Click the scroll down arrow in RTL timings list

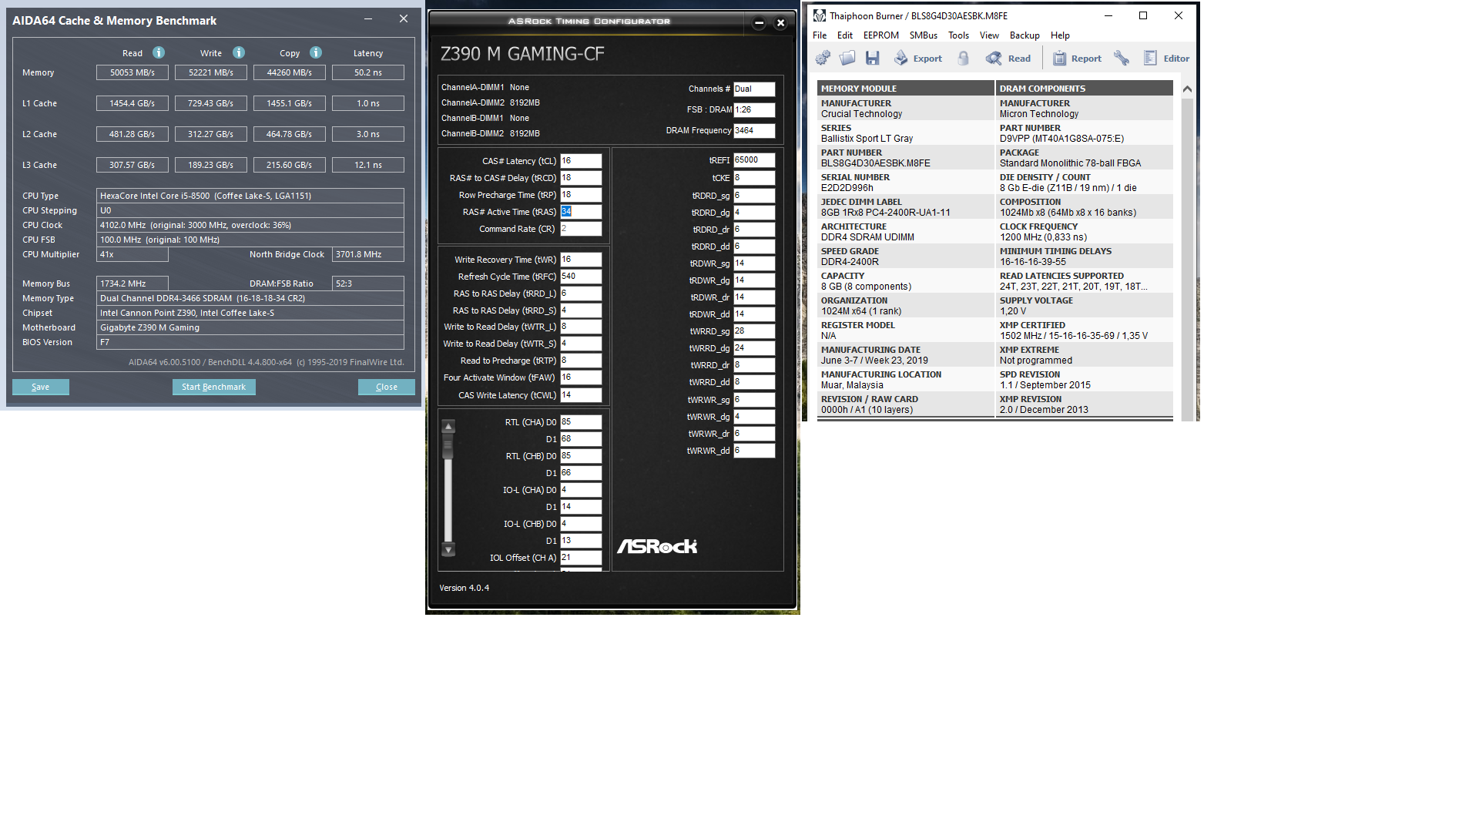(x=448, y=549)
